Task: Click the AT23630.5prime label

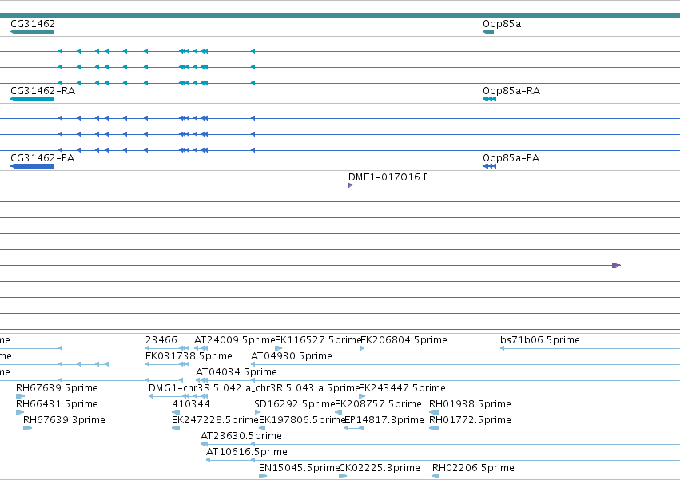Action: point(241,436)
